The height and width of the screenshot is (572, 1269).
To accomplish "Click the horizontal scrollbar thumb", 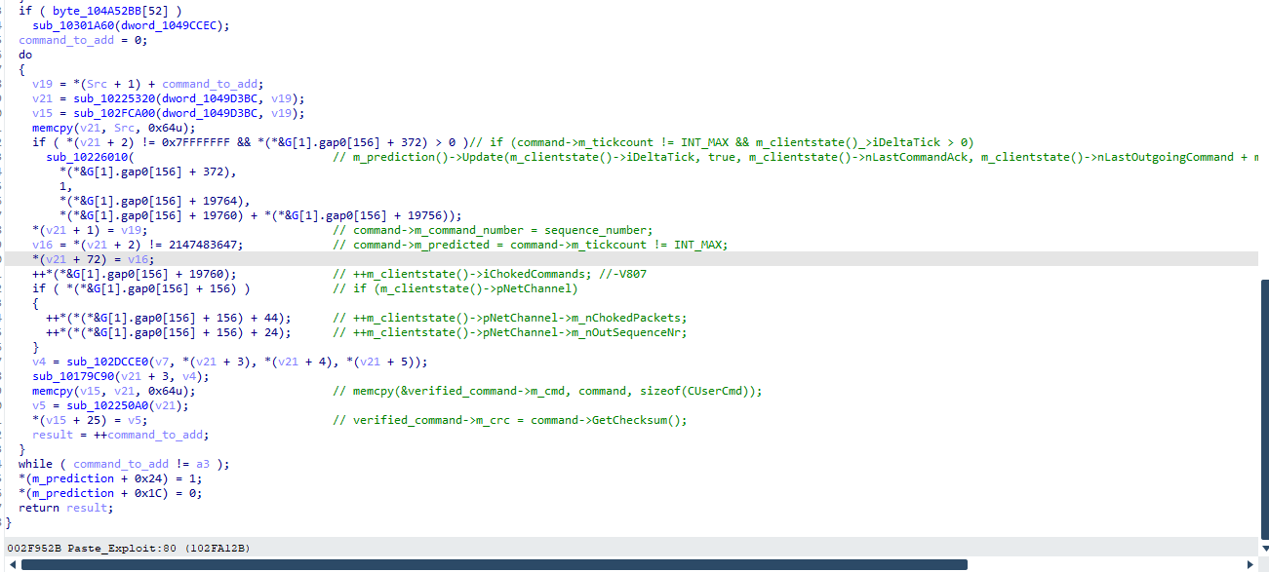I will click(494, 564).
